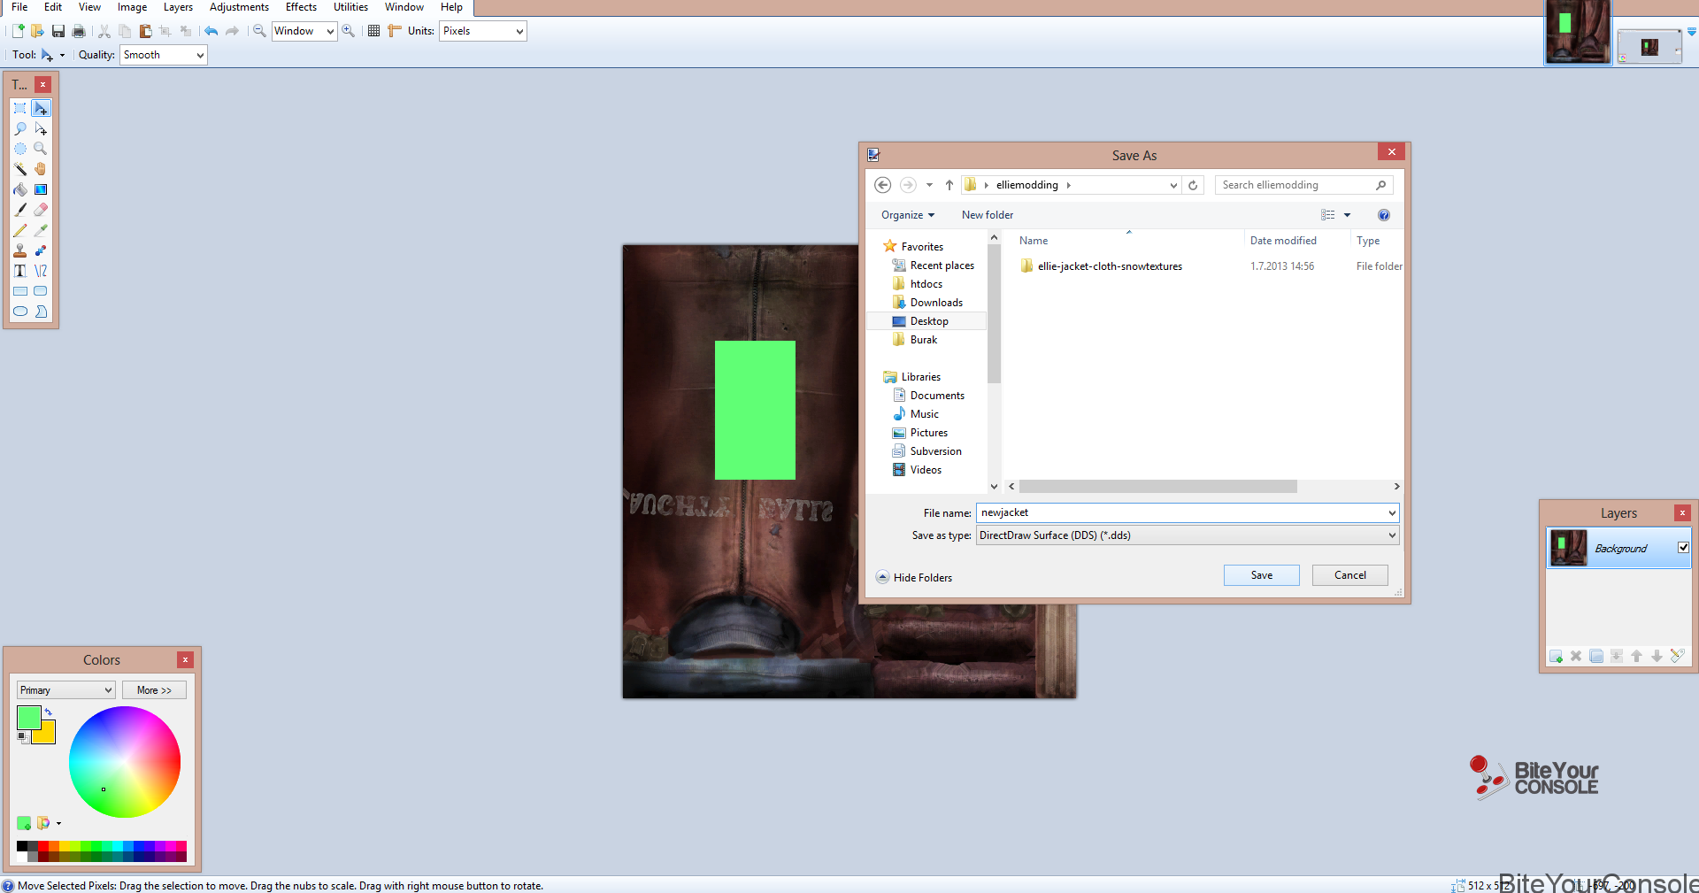Select the Ellipse shape tool
Image resolution: width=1699 pixels, height=893 pixels.
[20, 312]
